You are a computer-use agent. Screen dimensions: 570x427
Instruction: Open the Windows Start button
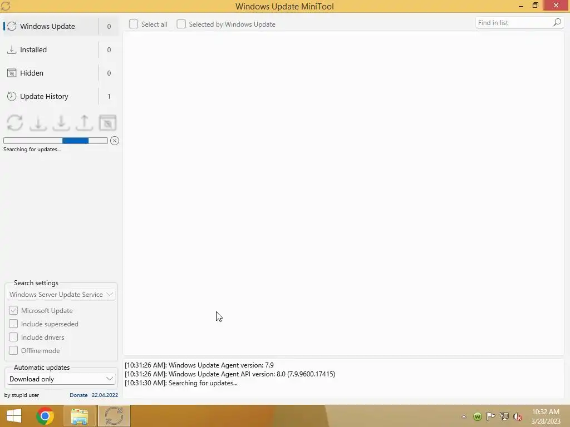(x=14, y=416)
